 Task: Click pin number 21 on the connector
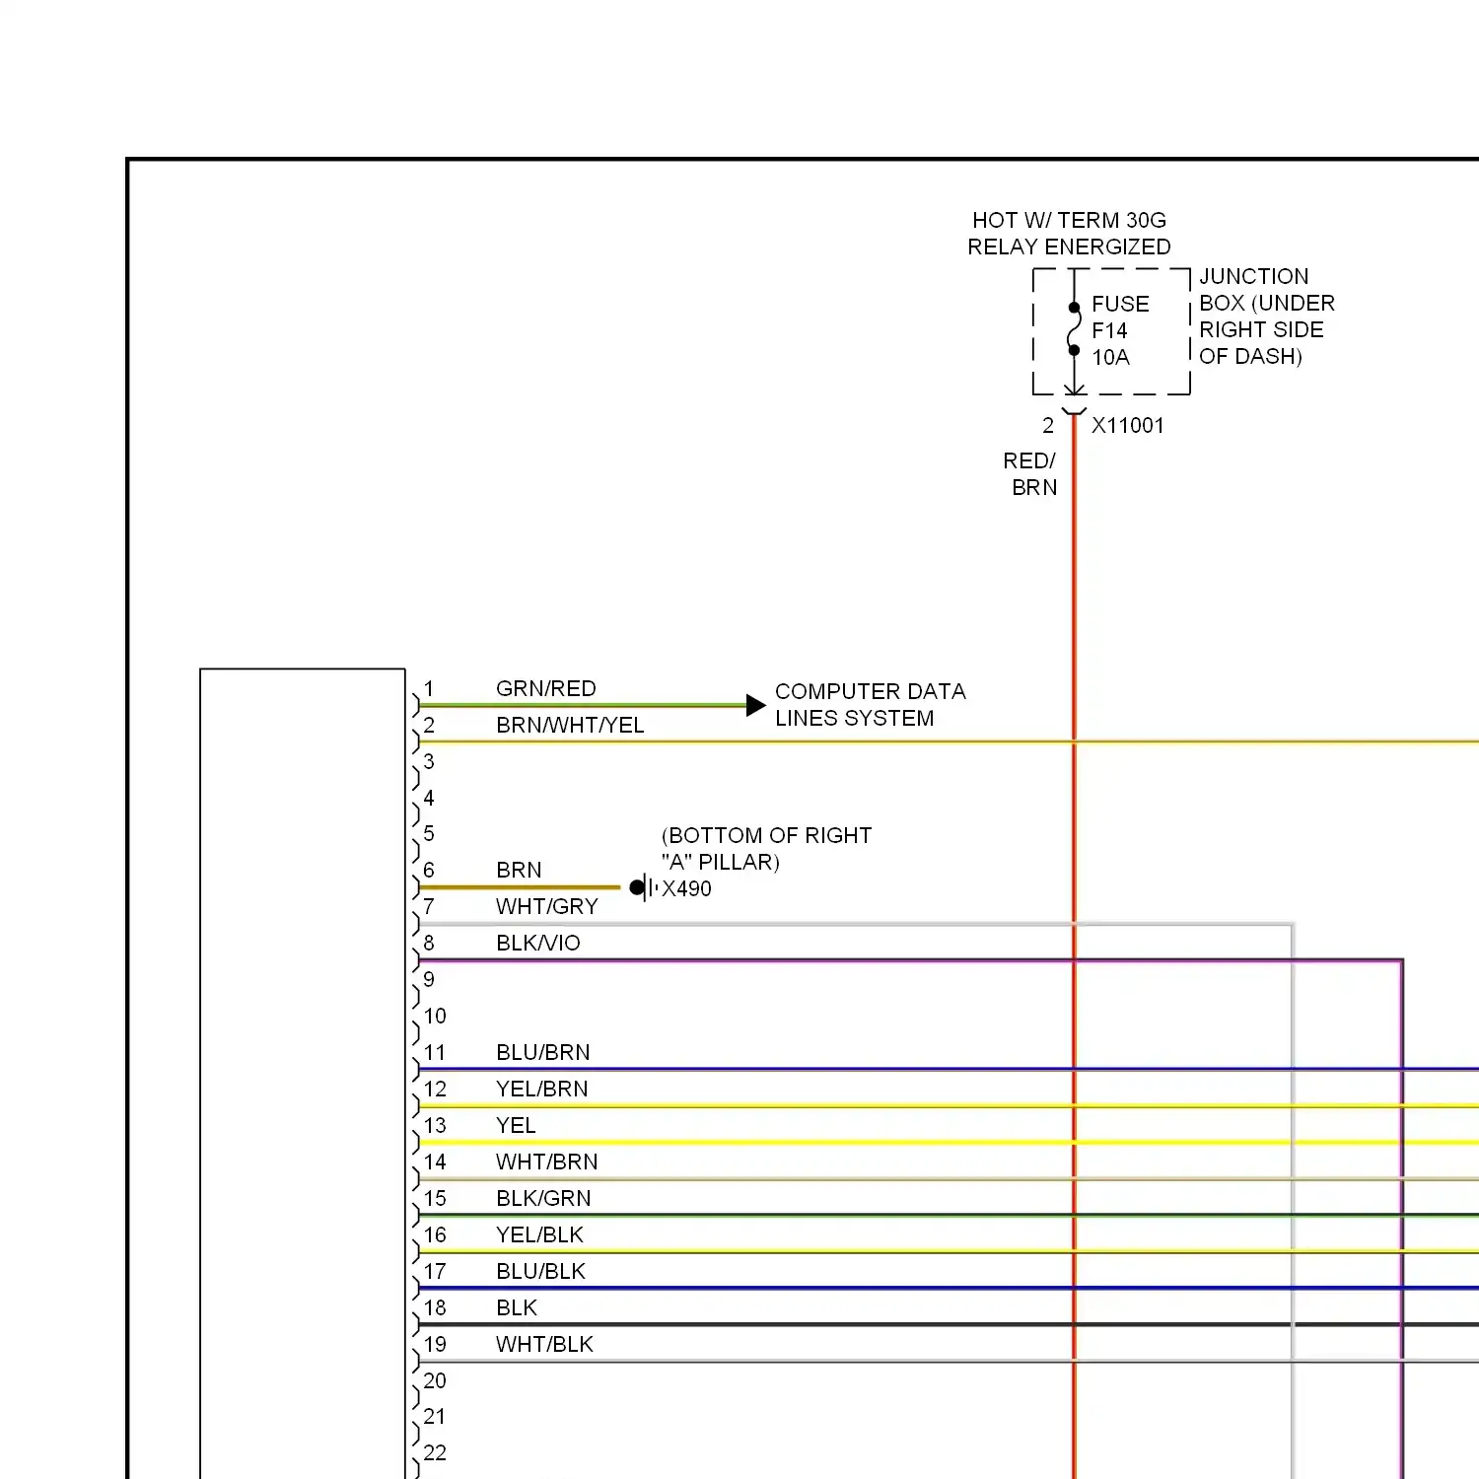click(x=435, y=1416)
